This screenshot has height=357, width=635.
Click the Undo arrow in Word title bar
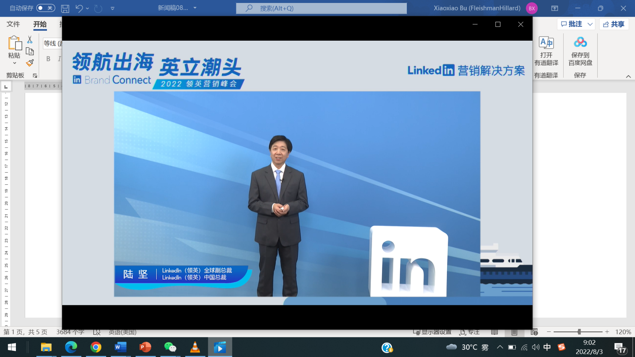point(79,8)
